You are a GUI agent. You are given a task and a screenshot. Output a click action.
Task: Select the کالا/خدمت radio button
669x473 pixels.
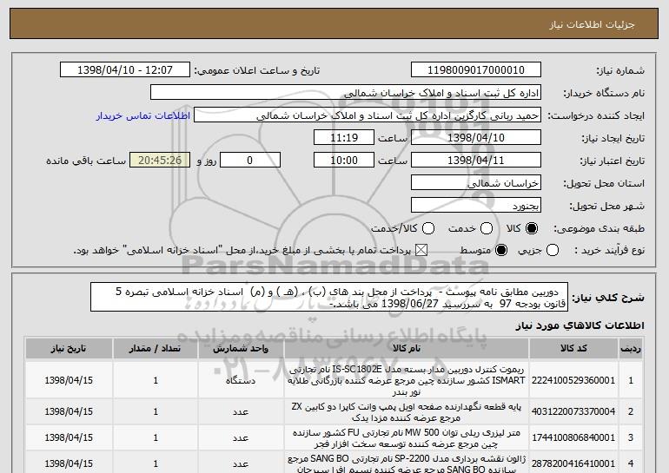coord(428,228)
